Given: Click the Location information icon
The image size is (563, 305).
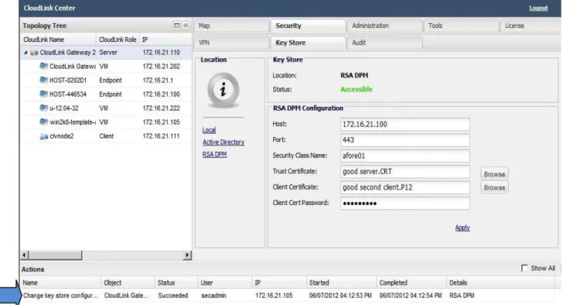Looking at the screenshot, I should tap(223, 90).
